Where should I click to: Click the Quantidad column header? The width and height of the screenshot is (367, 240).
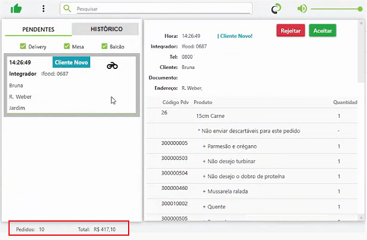pyautogui.click(x=345, y=102)
